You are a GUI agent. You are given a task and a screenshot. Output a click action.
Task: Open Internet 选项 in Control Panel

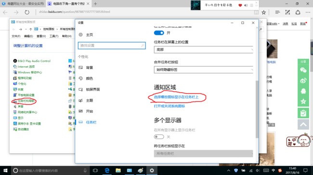coord(24,67)
